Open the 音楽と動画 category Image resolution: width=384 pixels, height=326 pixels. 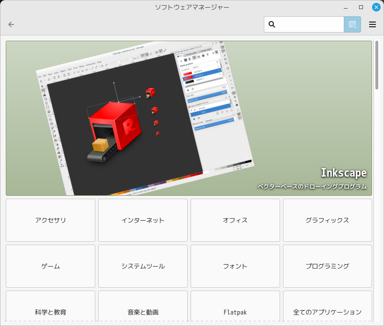pos(143,306)
